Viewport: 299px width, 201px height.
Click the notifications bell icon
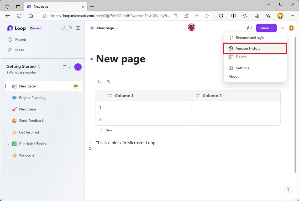coord(63,28)
